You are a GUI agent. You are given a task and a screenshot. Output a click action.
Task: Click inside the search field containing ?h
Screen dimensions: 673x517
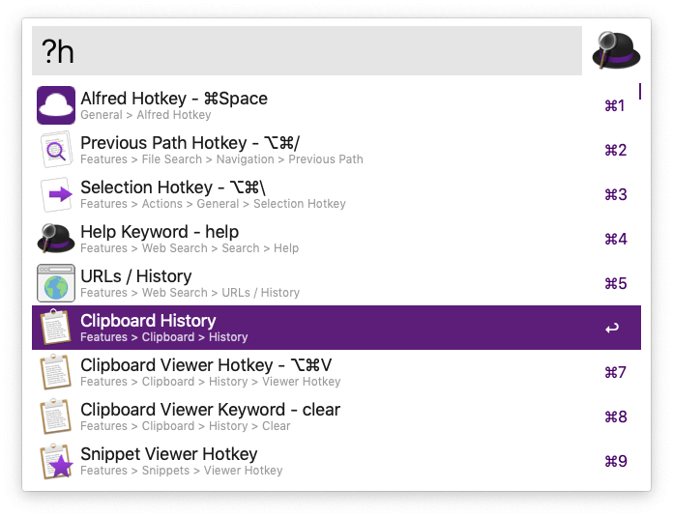pyautogui.click(x=307, y=50)
